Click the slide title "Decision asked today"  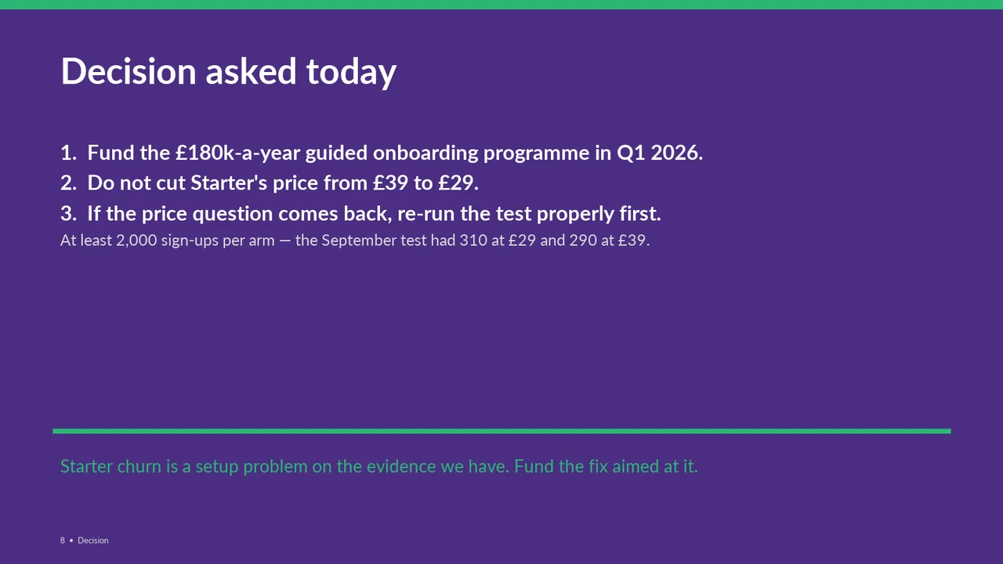[228, 71]
